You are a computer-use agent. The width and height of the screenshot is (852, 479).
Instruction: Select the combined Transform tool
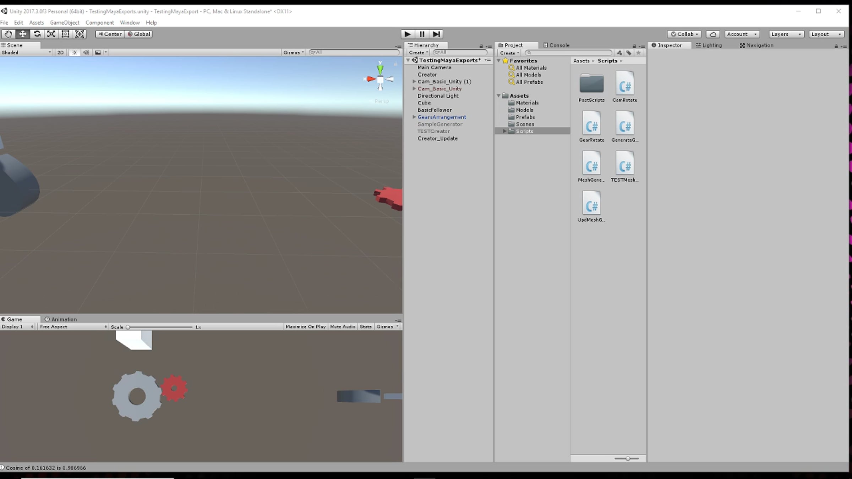[x=80, y=34]
